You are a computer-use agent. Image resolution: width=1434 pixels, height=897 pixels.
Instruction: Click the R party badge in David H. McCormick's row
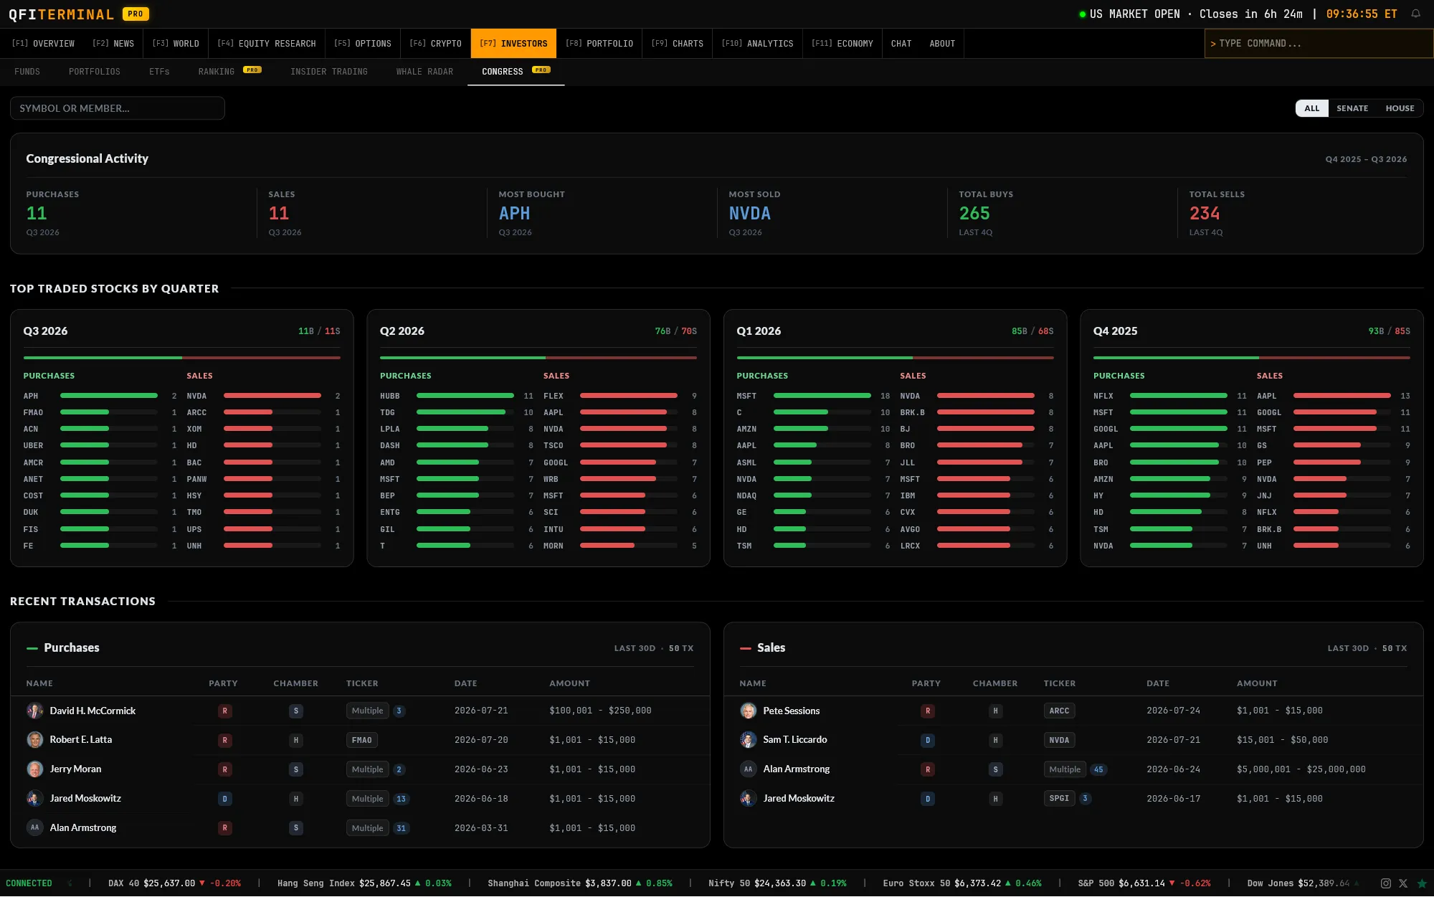225,711
